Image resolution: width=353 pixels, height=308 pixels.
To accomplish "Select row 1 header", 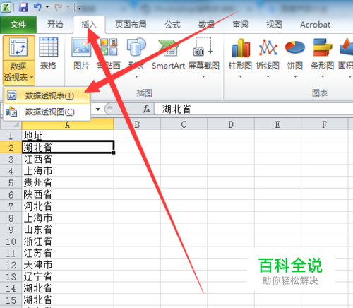I will tap(11, 136).
